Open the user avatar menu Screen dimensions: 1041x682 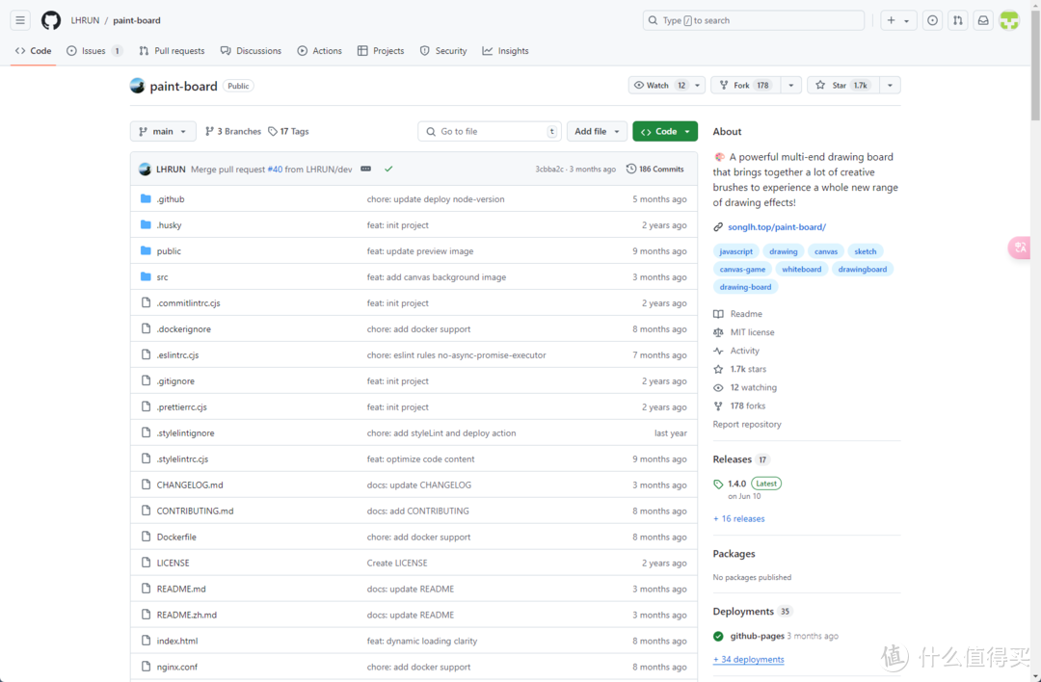coord(1009,20)
